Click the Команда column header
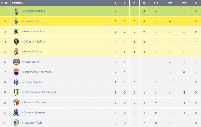201x127 pixels. coord(17,3)
